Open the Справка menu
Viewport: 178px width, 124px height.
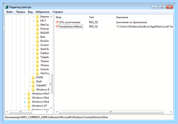click(x=57, y=12)
